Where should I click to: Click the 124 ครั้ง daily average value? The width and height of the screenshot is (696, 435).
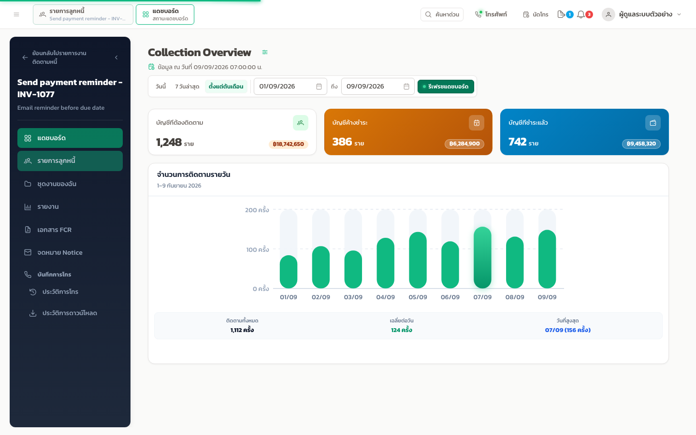pos(402,330)
